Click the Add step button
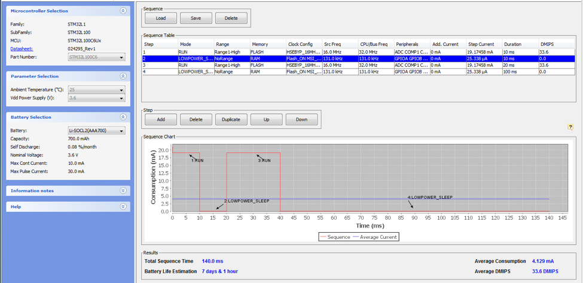The height and width of the screenshot is (283, 583). coord(161,119)
